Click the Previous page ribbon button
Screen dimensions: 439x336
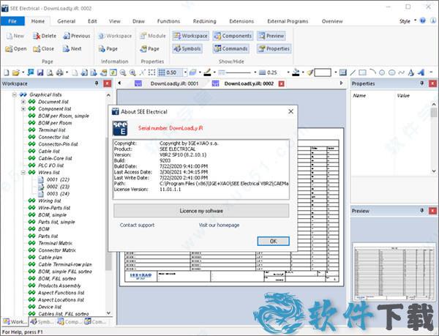click(76, 36)
